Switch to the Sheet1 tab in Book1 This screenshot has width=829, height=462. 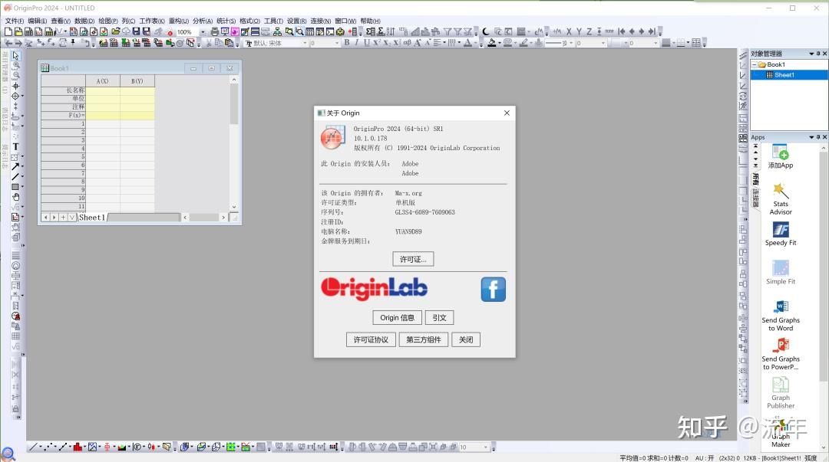click(x=91, y=217)
